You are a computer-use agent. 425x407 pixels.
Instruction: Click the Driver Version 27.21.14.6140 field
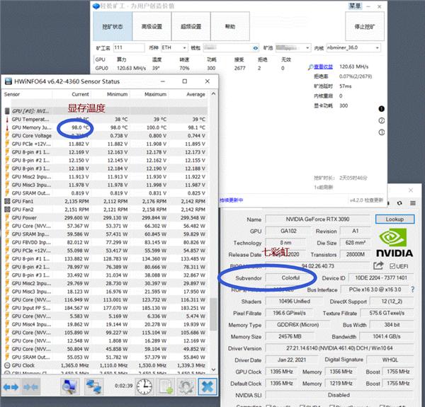click(x=339, y=348)
